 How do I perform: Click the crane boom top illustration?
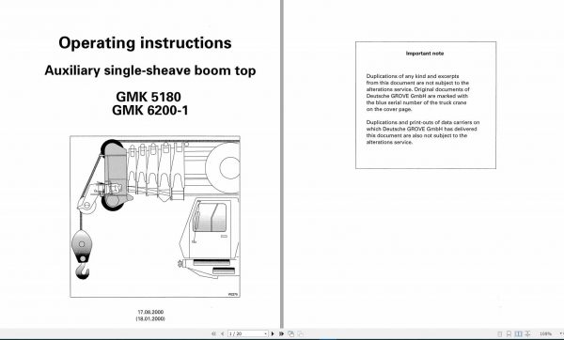click(x=155, y=217)
